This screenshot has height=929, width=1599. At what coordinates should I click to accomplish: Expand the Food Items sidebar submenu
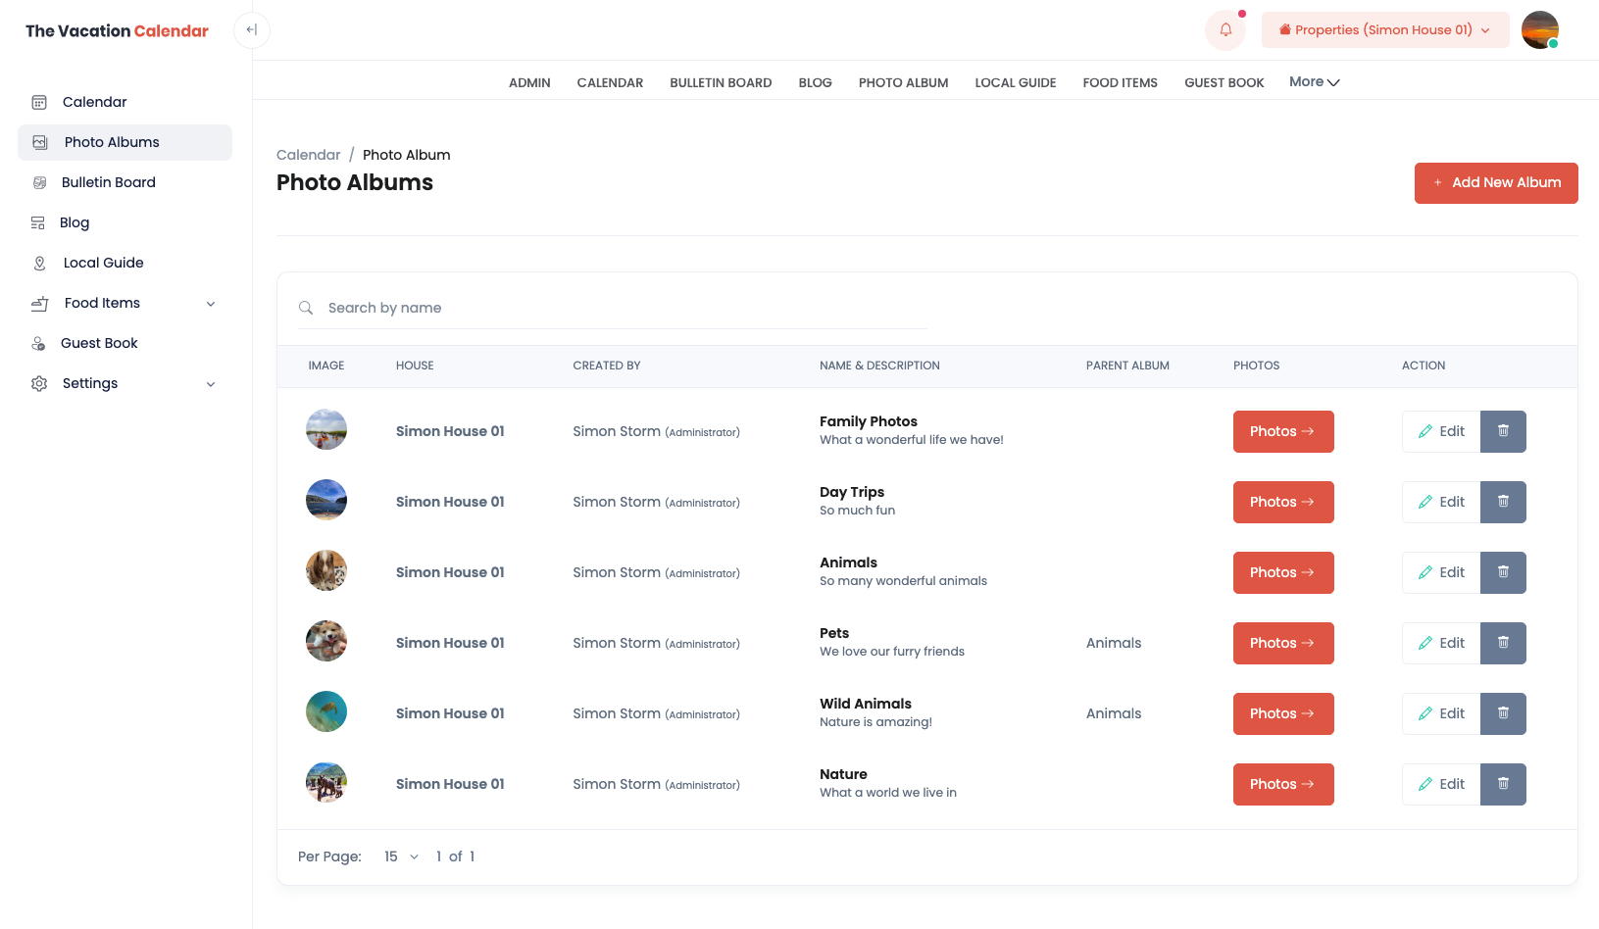coord(211,304)
